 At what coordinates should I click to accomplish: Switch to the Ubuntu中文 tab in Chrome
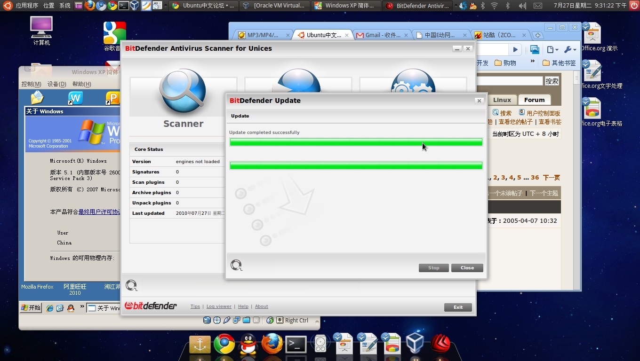324,35
